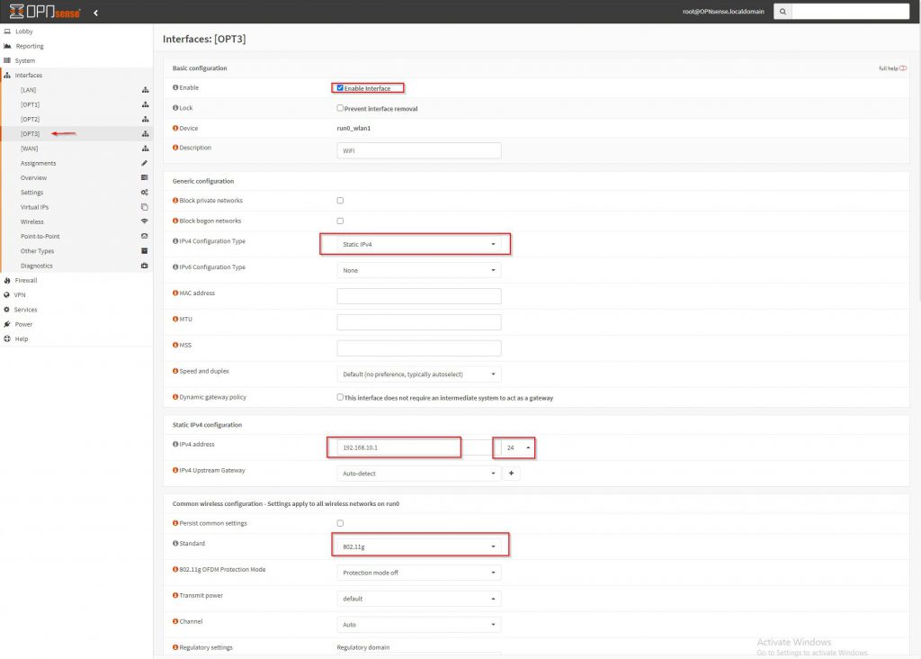Toggle the full help switch
Image resolution: width=921 pixels, height=659 pixels.
click(x=902, y=68)
